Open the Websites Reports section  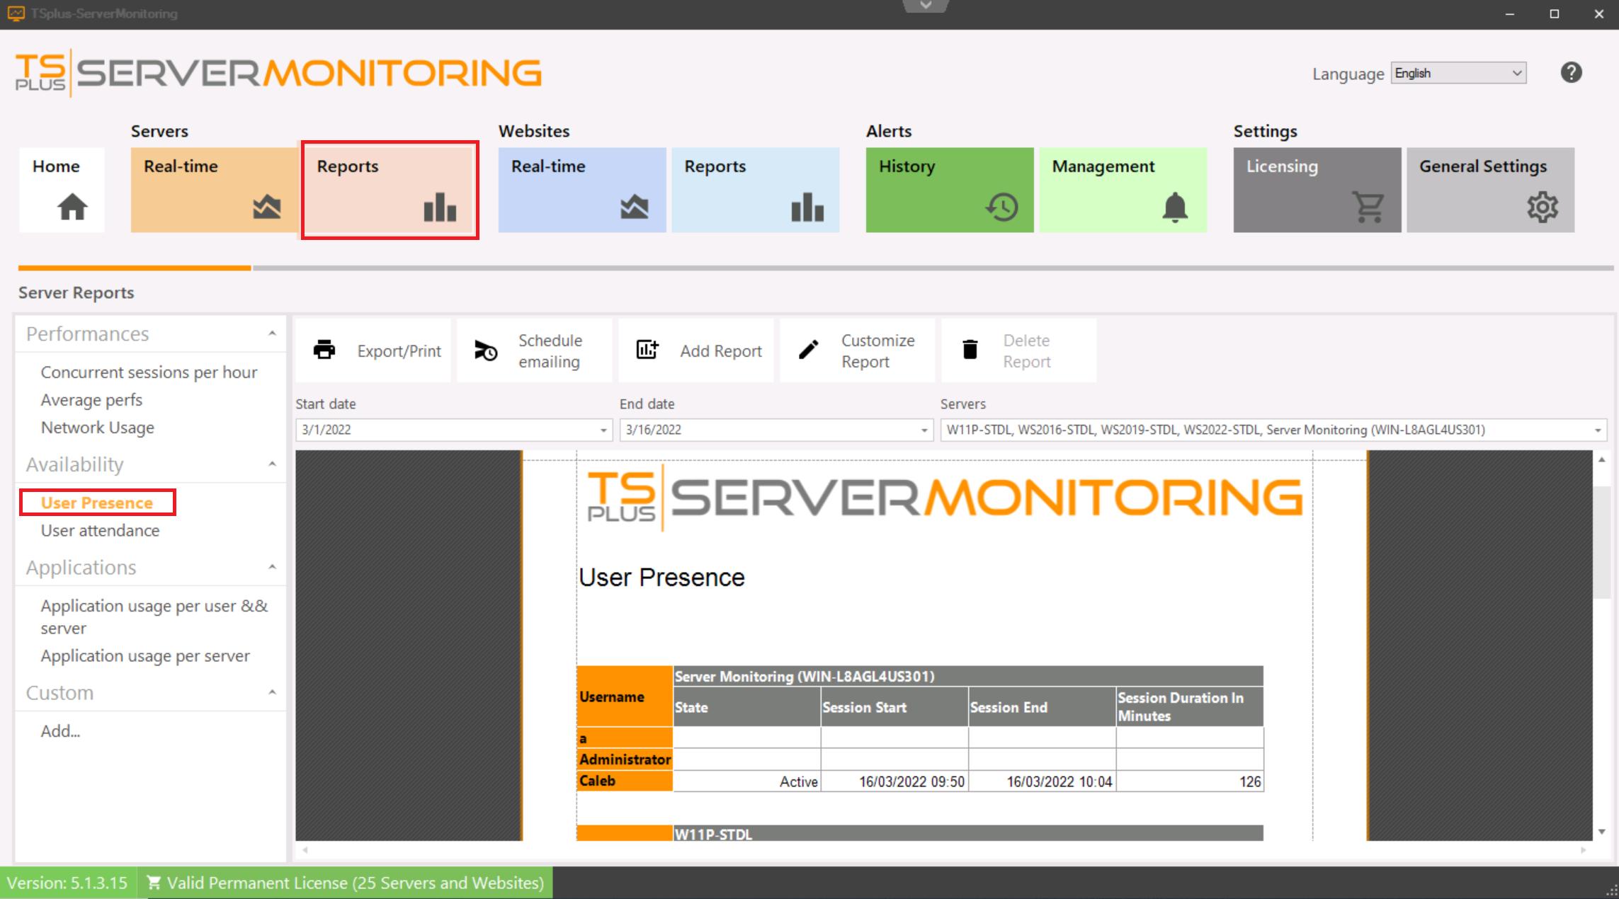(755, 190)
